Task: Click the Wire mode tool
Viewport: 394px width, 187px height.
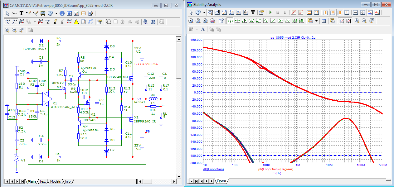Action: pos(29,13)
